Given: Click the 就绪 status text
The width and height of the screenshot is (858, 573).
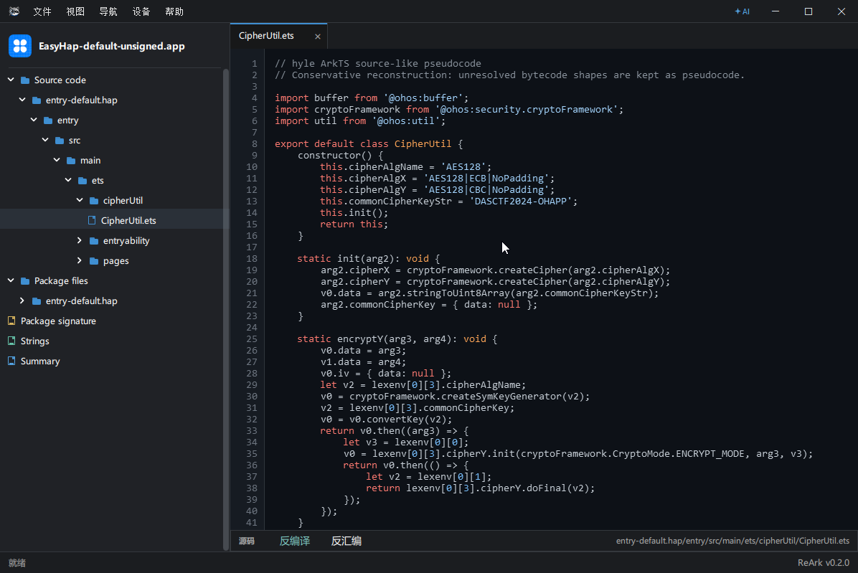Looking at the screenshot, I should (17, 563).
